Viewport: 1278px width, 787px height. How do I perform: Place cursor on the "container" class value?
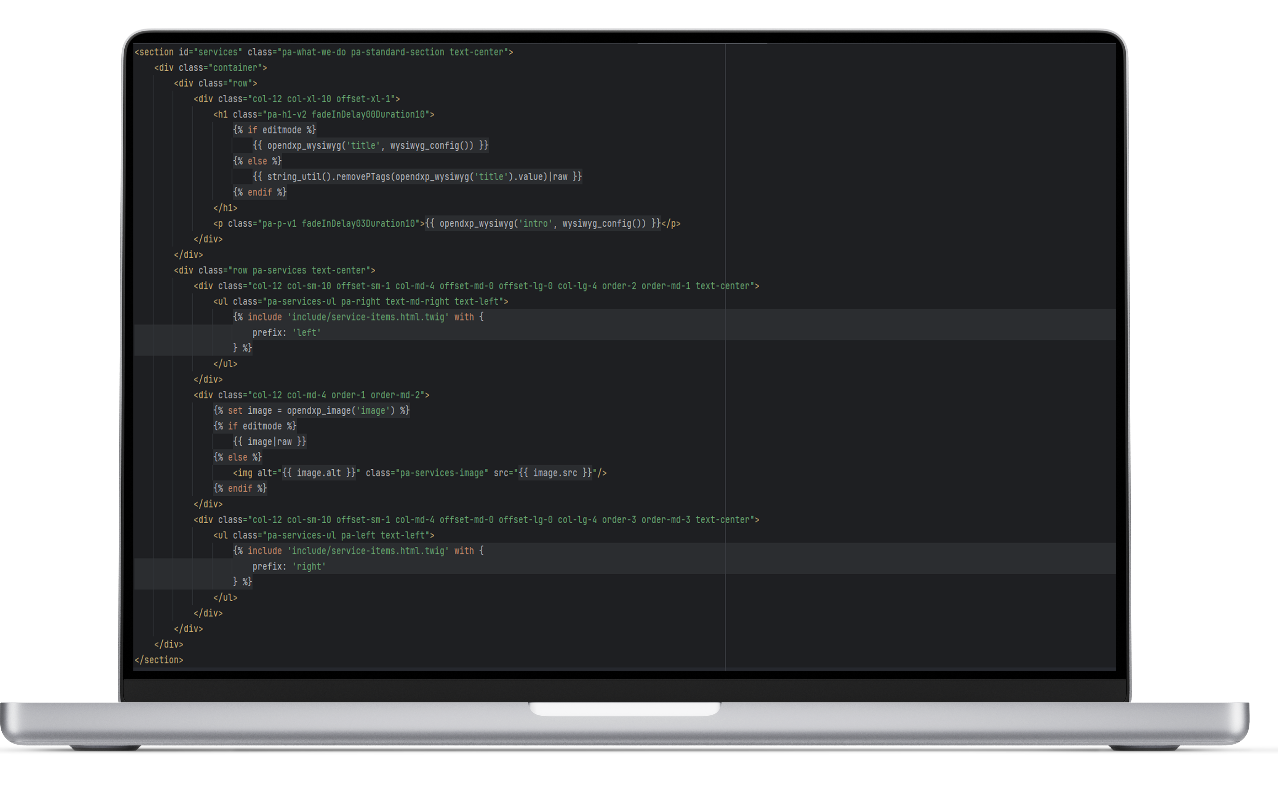pyautogui.click(x=235, y=68)
